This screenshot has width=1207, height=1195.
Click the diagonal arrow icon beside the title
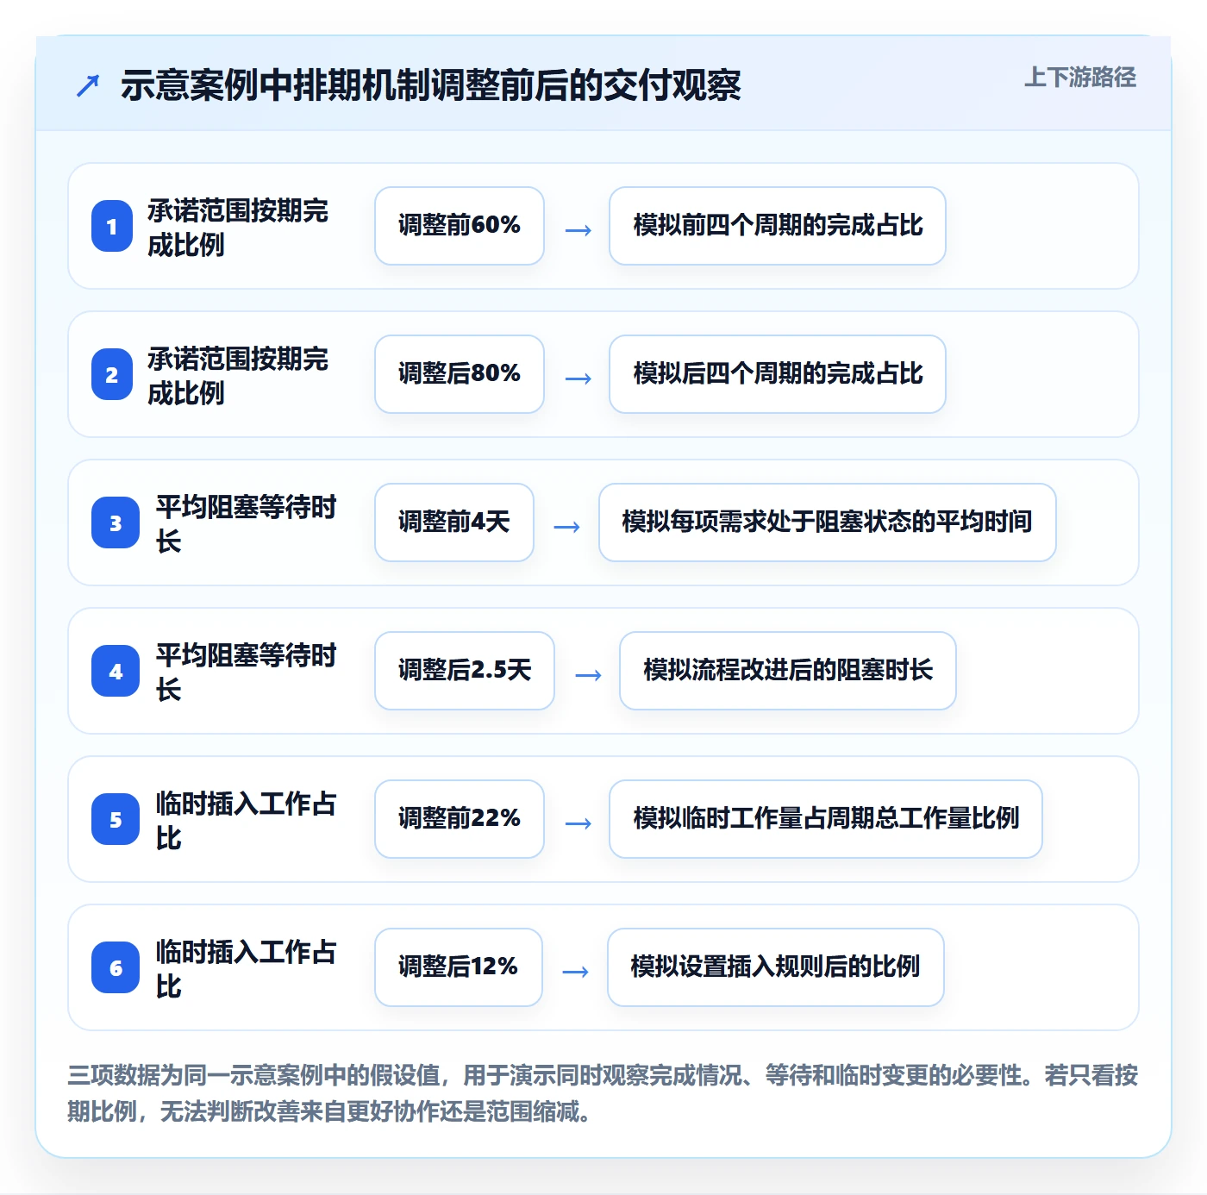(x=87, y=85)
